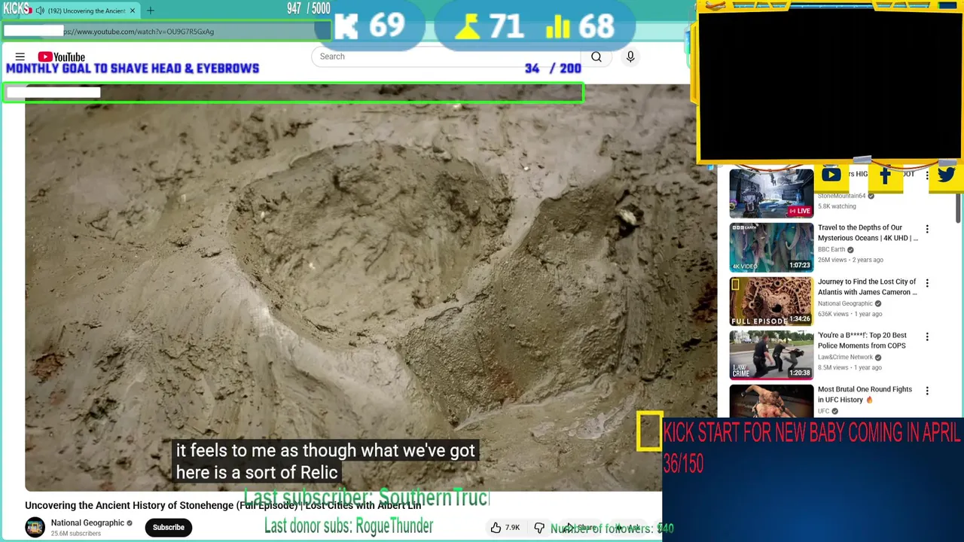The height and width of the screenshot is (542, 964).
Task: Open the YouTube hamburger guide menu
Action: point(20,56)
